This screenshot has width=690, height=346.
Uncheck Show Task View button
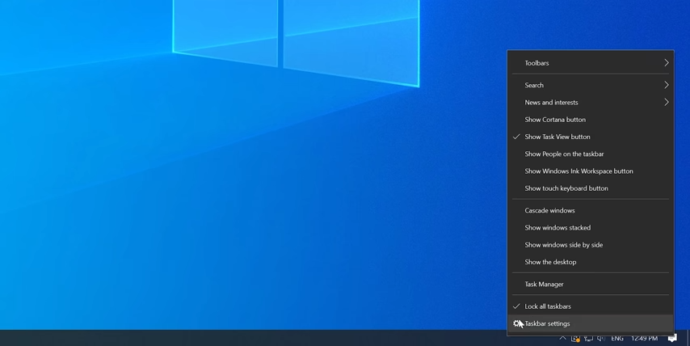(x=591, y=137)
